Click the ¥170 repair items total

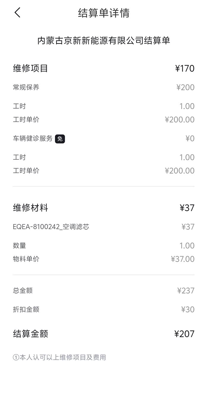point(185,69)
